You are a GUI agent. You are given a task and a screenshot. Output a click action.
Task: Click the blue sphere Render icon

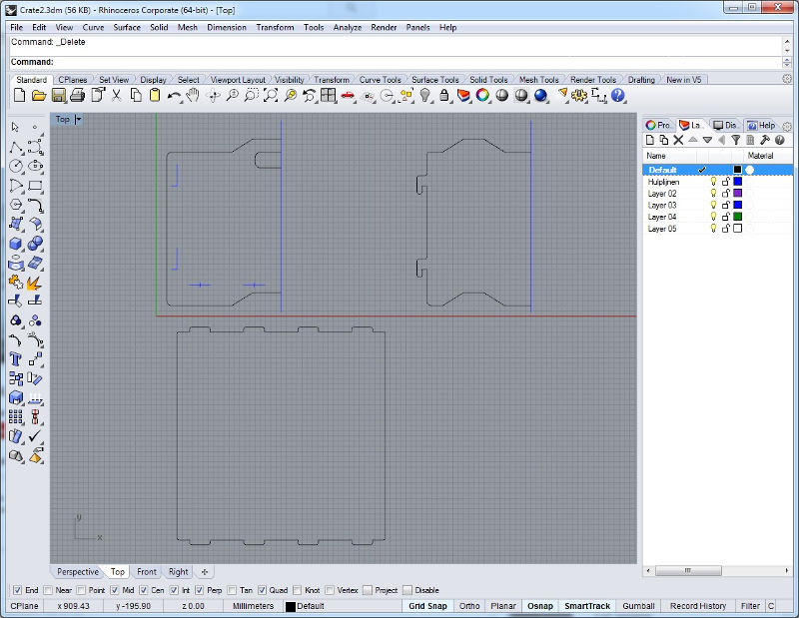point(540,95)
